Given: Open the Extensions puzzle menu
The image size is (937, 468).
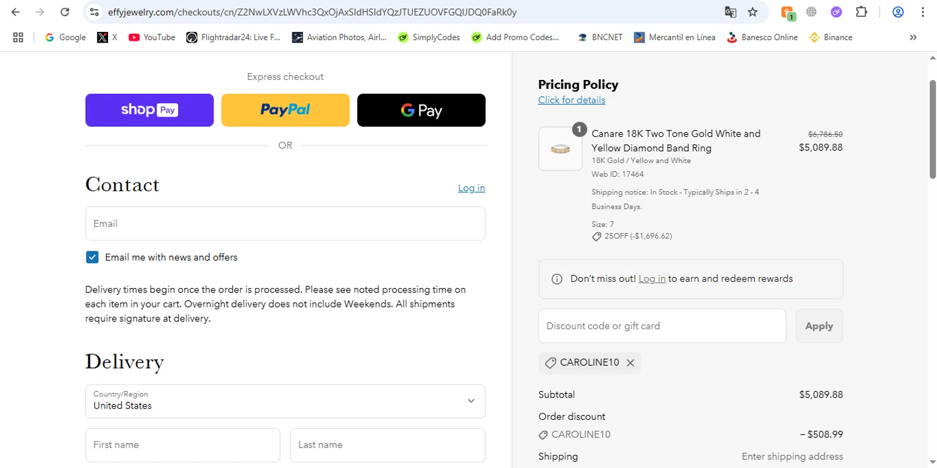Looking at the screenshot, I should 861,12.
